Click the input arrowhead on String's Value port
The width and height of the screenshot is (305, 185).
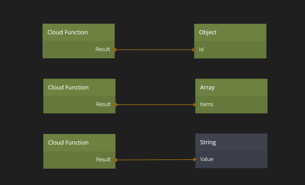pos(195,159)
